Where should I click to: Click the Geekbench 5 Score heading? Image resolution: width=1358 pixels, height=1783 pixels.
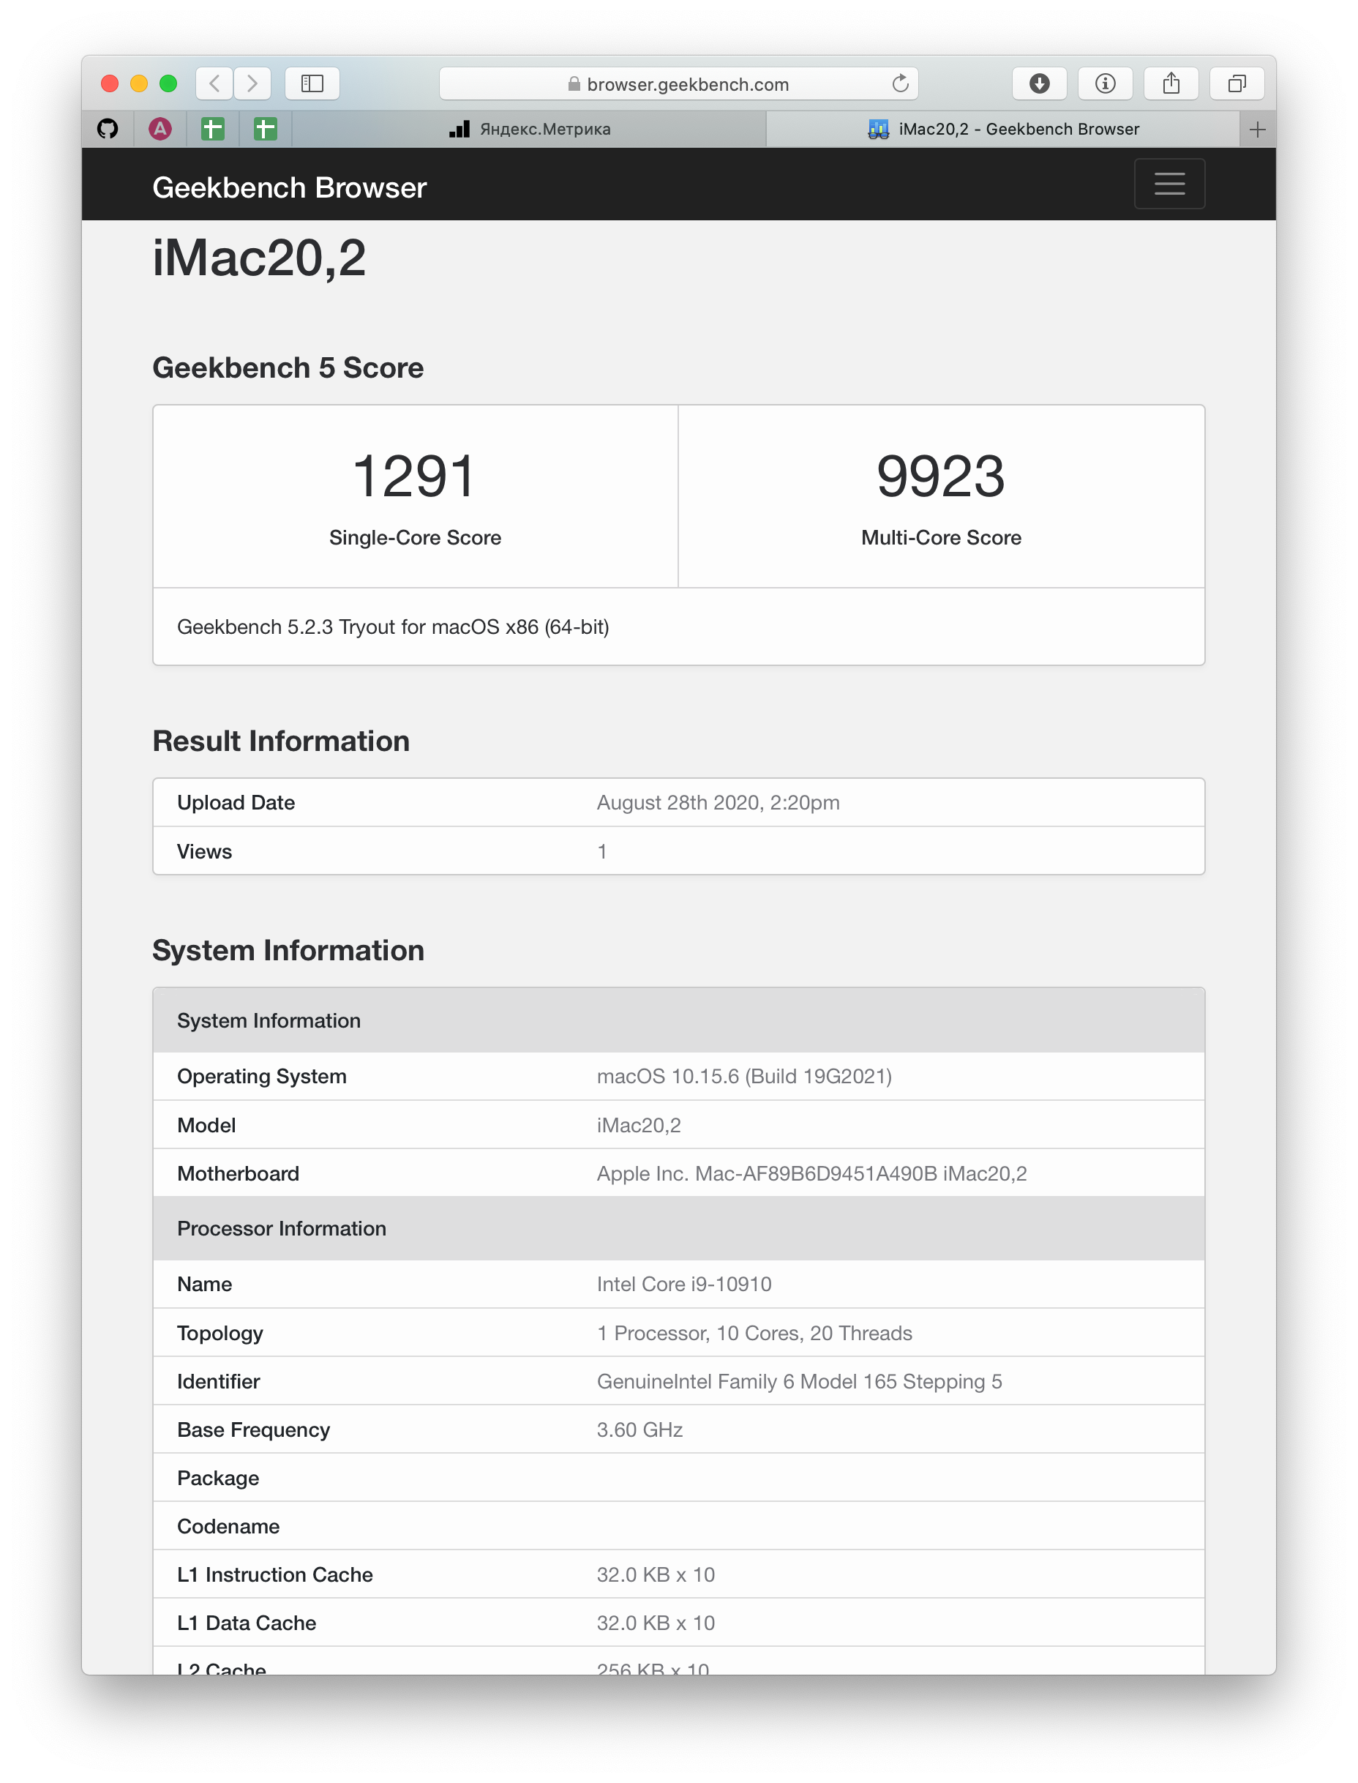pos(288,368)
